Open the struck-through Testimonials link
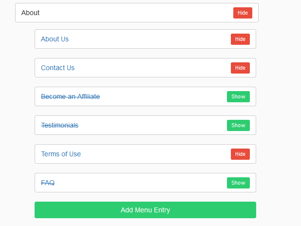Screen dimensions: 301x226 point(60,125)
